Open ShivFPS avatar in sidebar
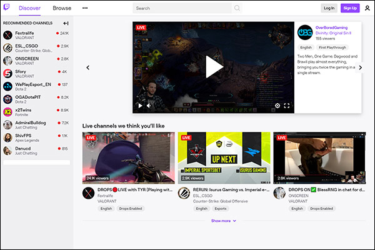The height and width of the screenshot is (250, 375). 7,137
